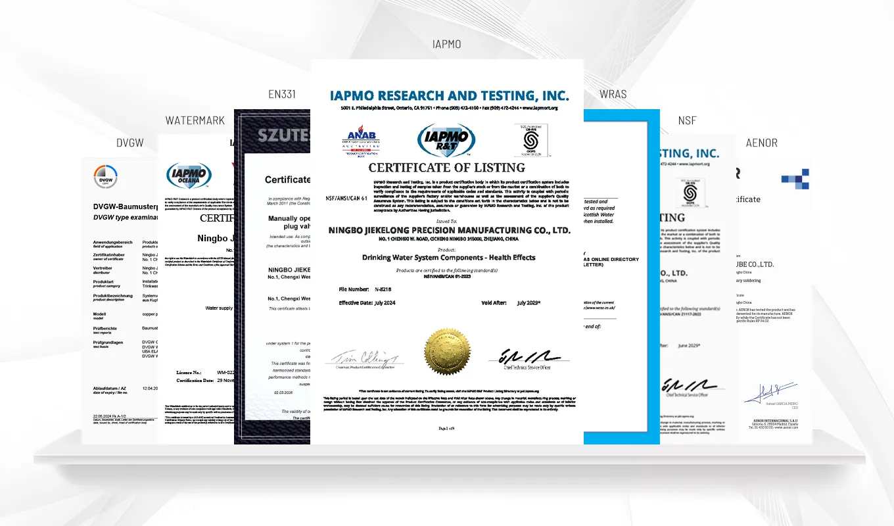Open the DVGW type examination certificate
Screen dimensions: 894x526
point(120,300)
